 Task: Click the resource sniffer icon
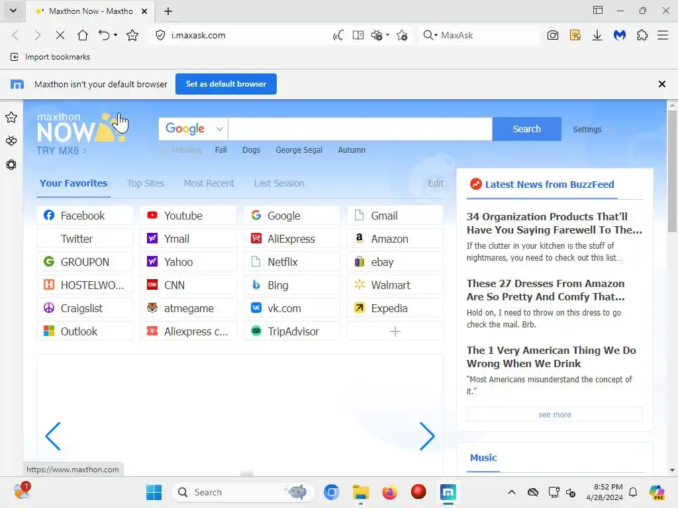pyautogui.click(x=377, y=36)
